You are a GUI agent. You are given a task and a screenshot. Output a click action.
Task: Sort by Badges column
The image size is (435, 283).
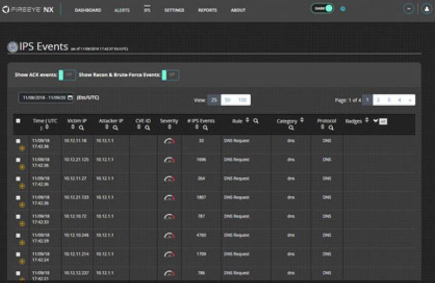pyautogui.click(x=367, y=120)
